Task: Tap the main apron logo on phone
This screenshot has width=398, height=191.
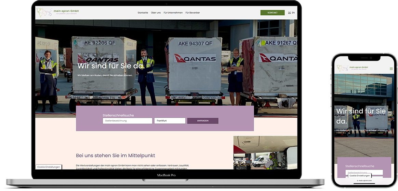Action: pos(352,68)
